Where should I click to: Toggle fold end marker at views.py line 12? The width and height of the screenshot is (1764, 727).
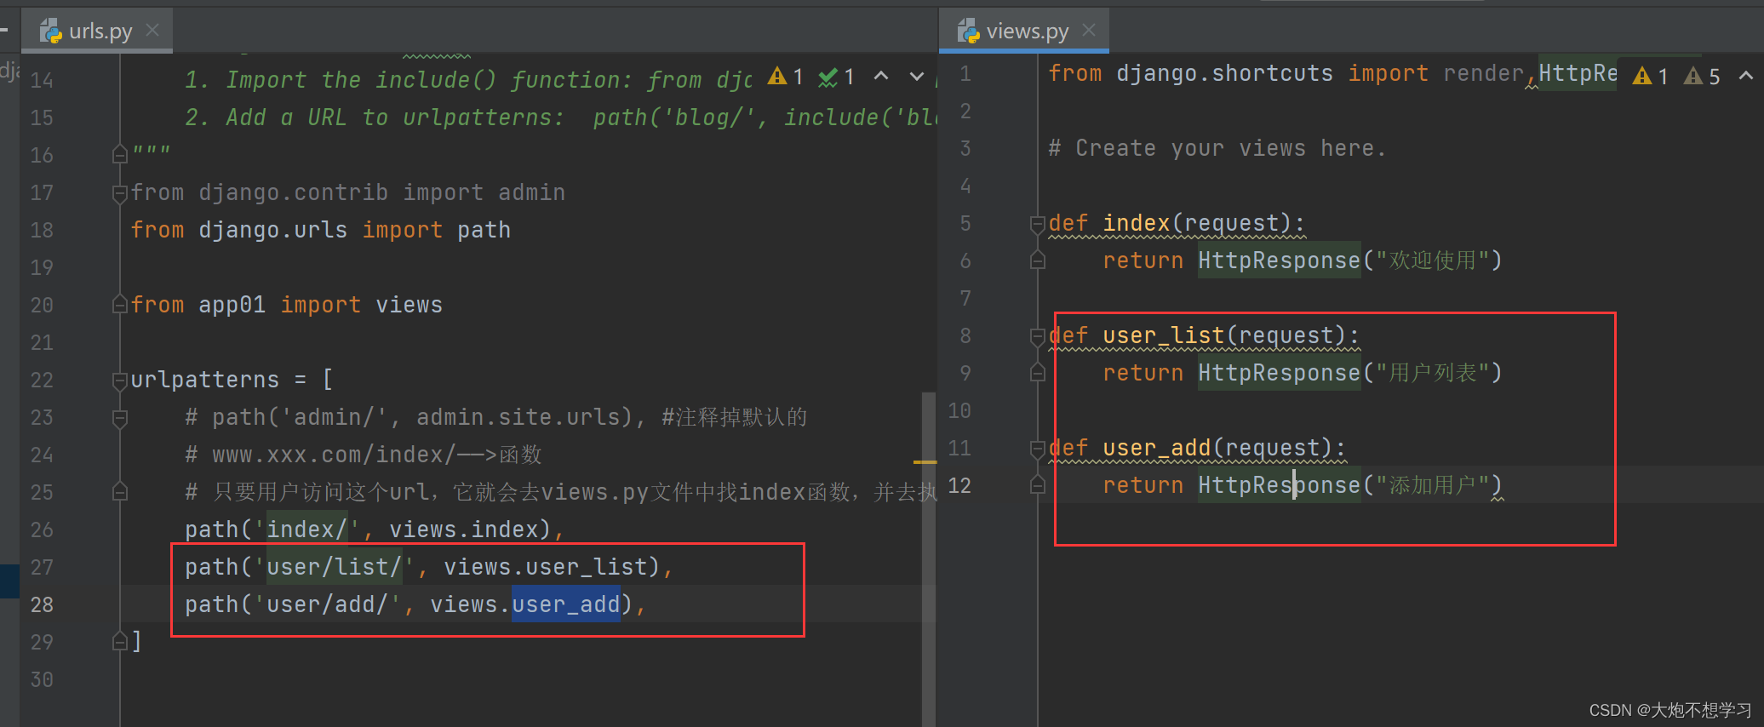[x=1037, y=485]
